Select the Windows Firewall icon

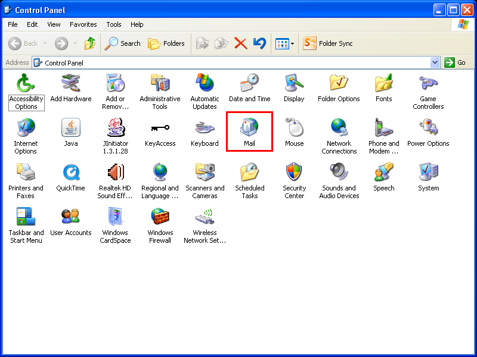(x=160, y=226)
